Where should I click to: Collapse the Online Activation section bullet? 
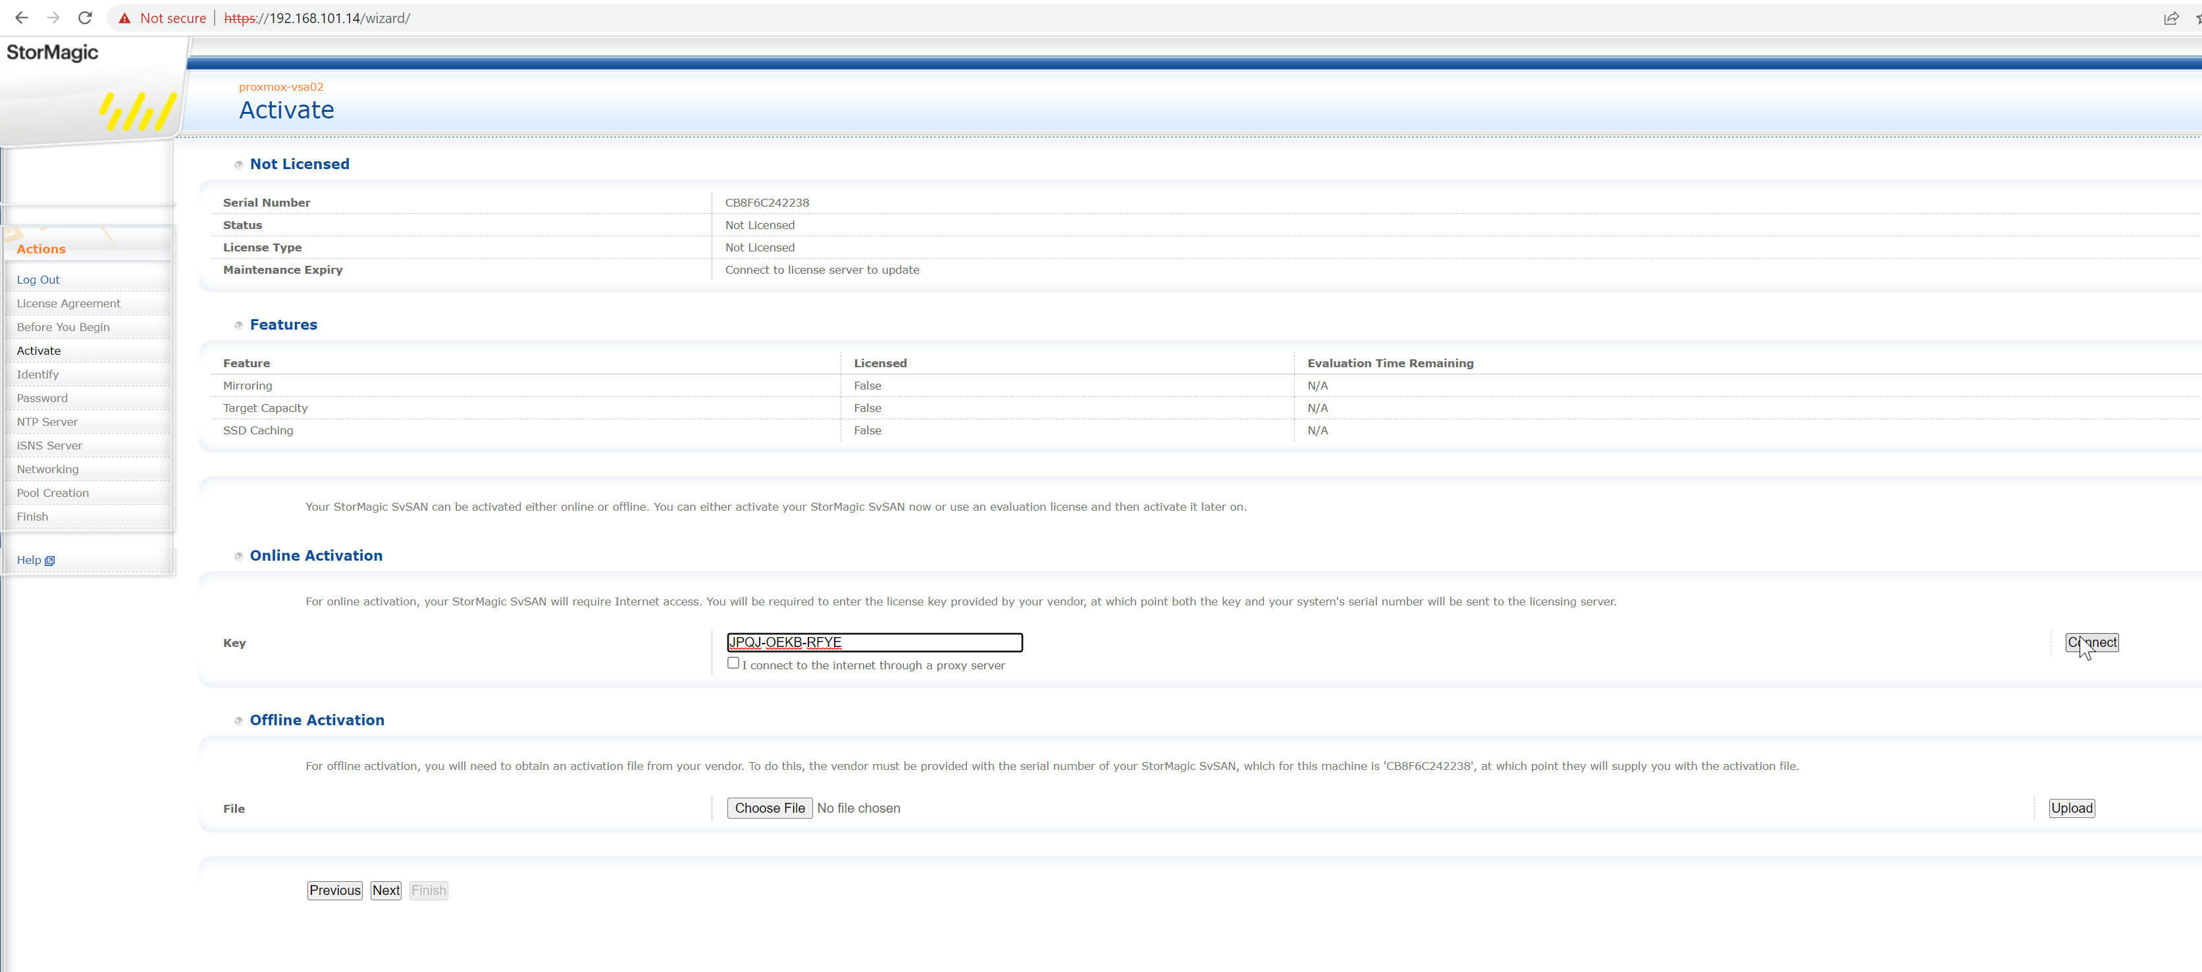point(238,557)
